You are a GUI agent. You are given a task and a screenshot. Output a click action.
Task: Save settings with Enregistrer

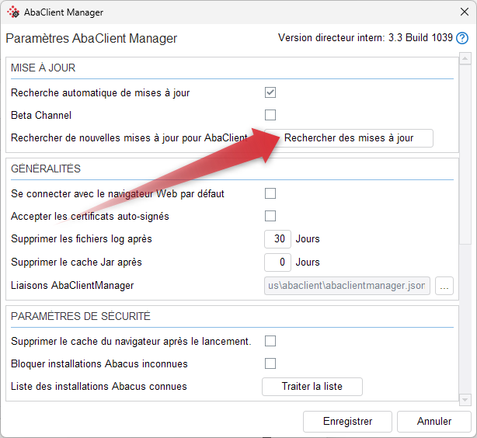(347, 422)
